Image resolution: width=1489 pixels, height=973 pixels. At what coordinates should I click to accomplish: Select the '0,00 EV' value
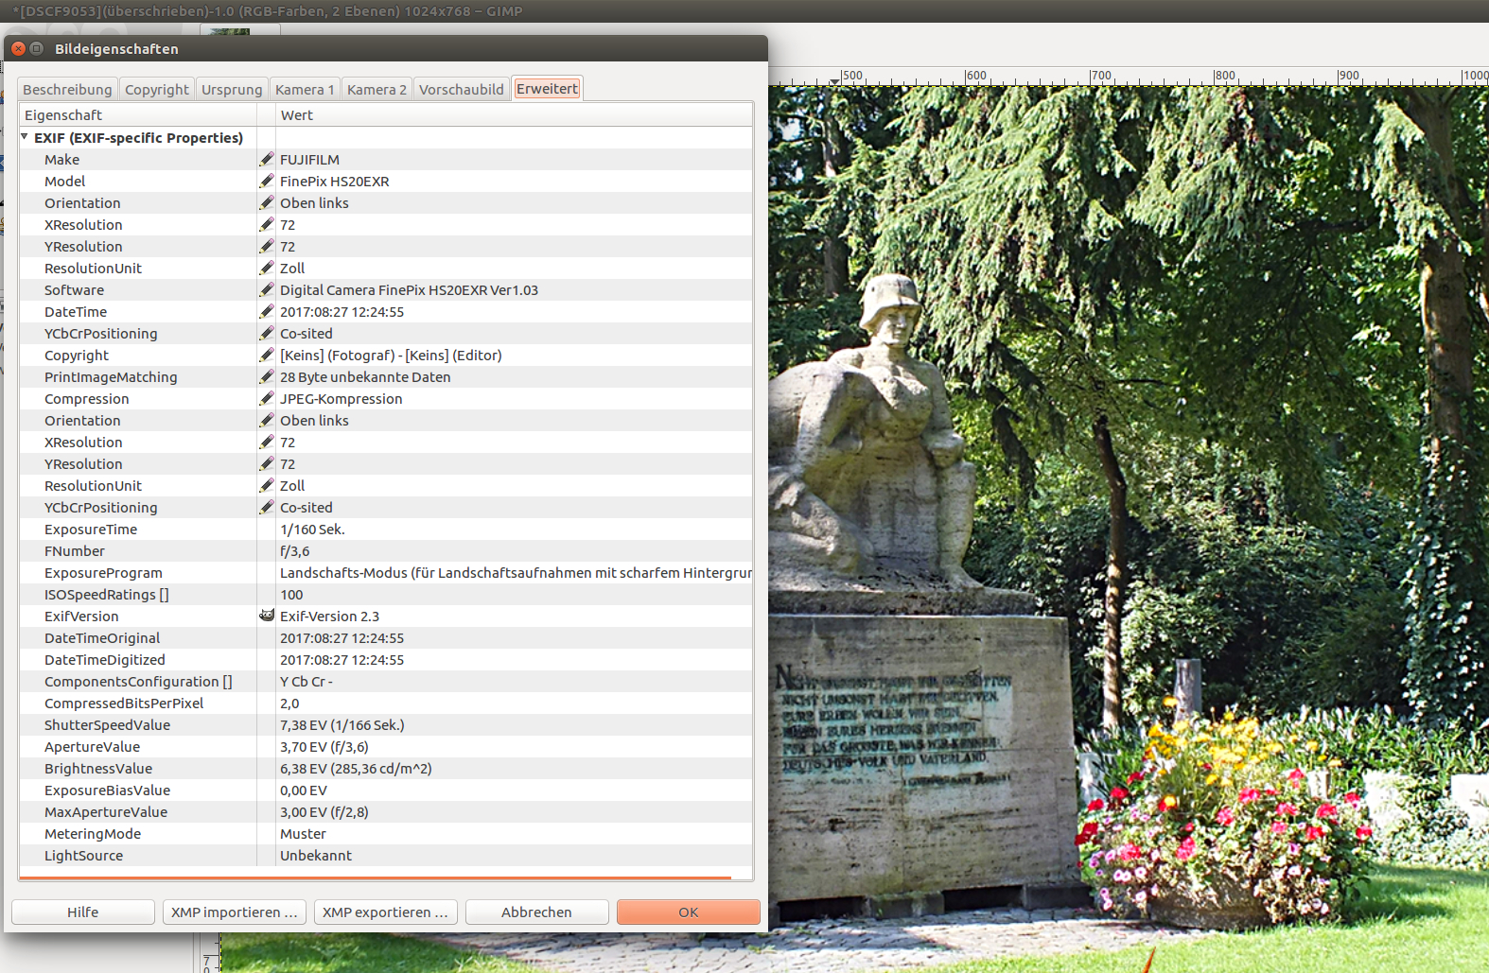pos(304,790)
